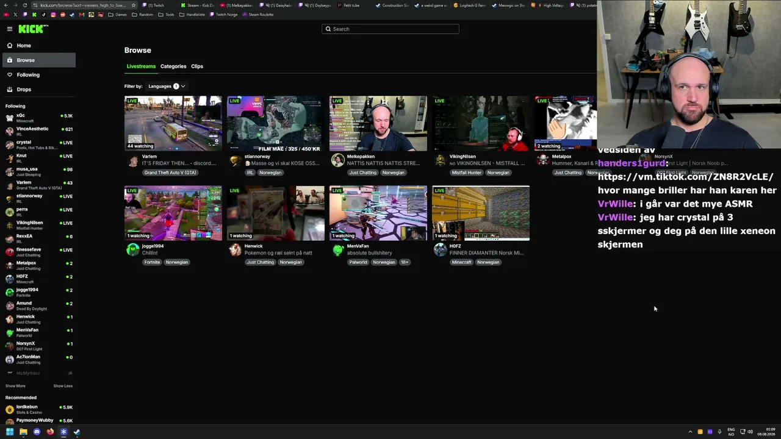781x439 pixels.
Task: Click the Kick logo
Action: click(x=33, y=29)
